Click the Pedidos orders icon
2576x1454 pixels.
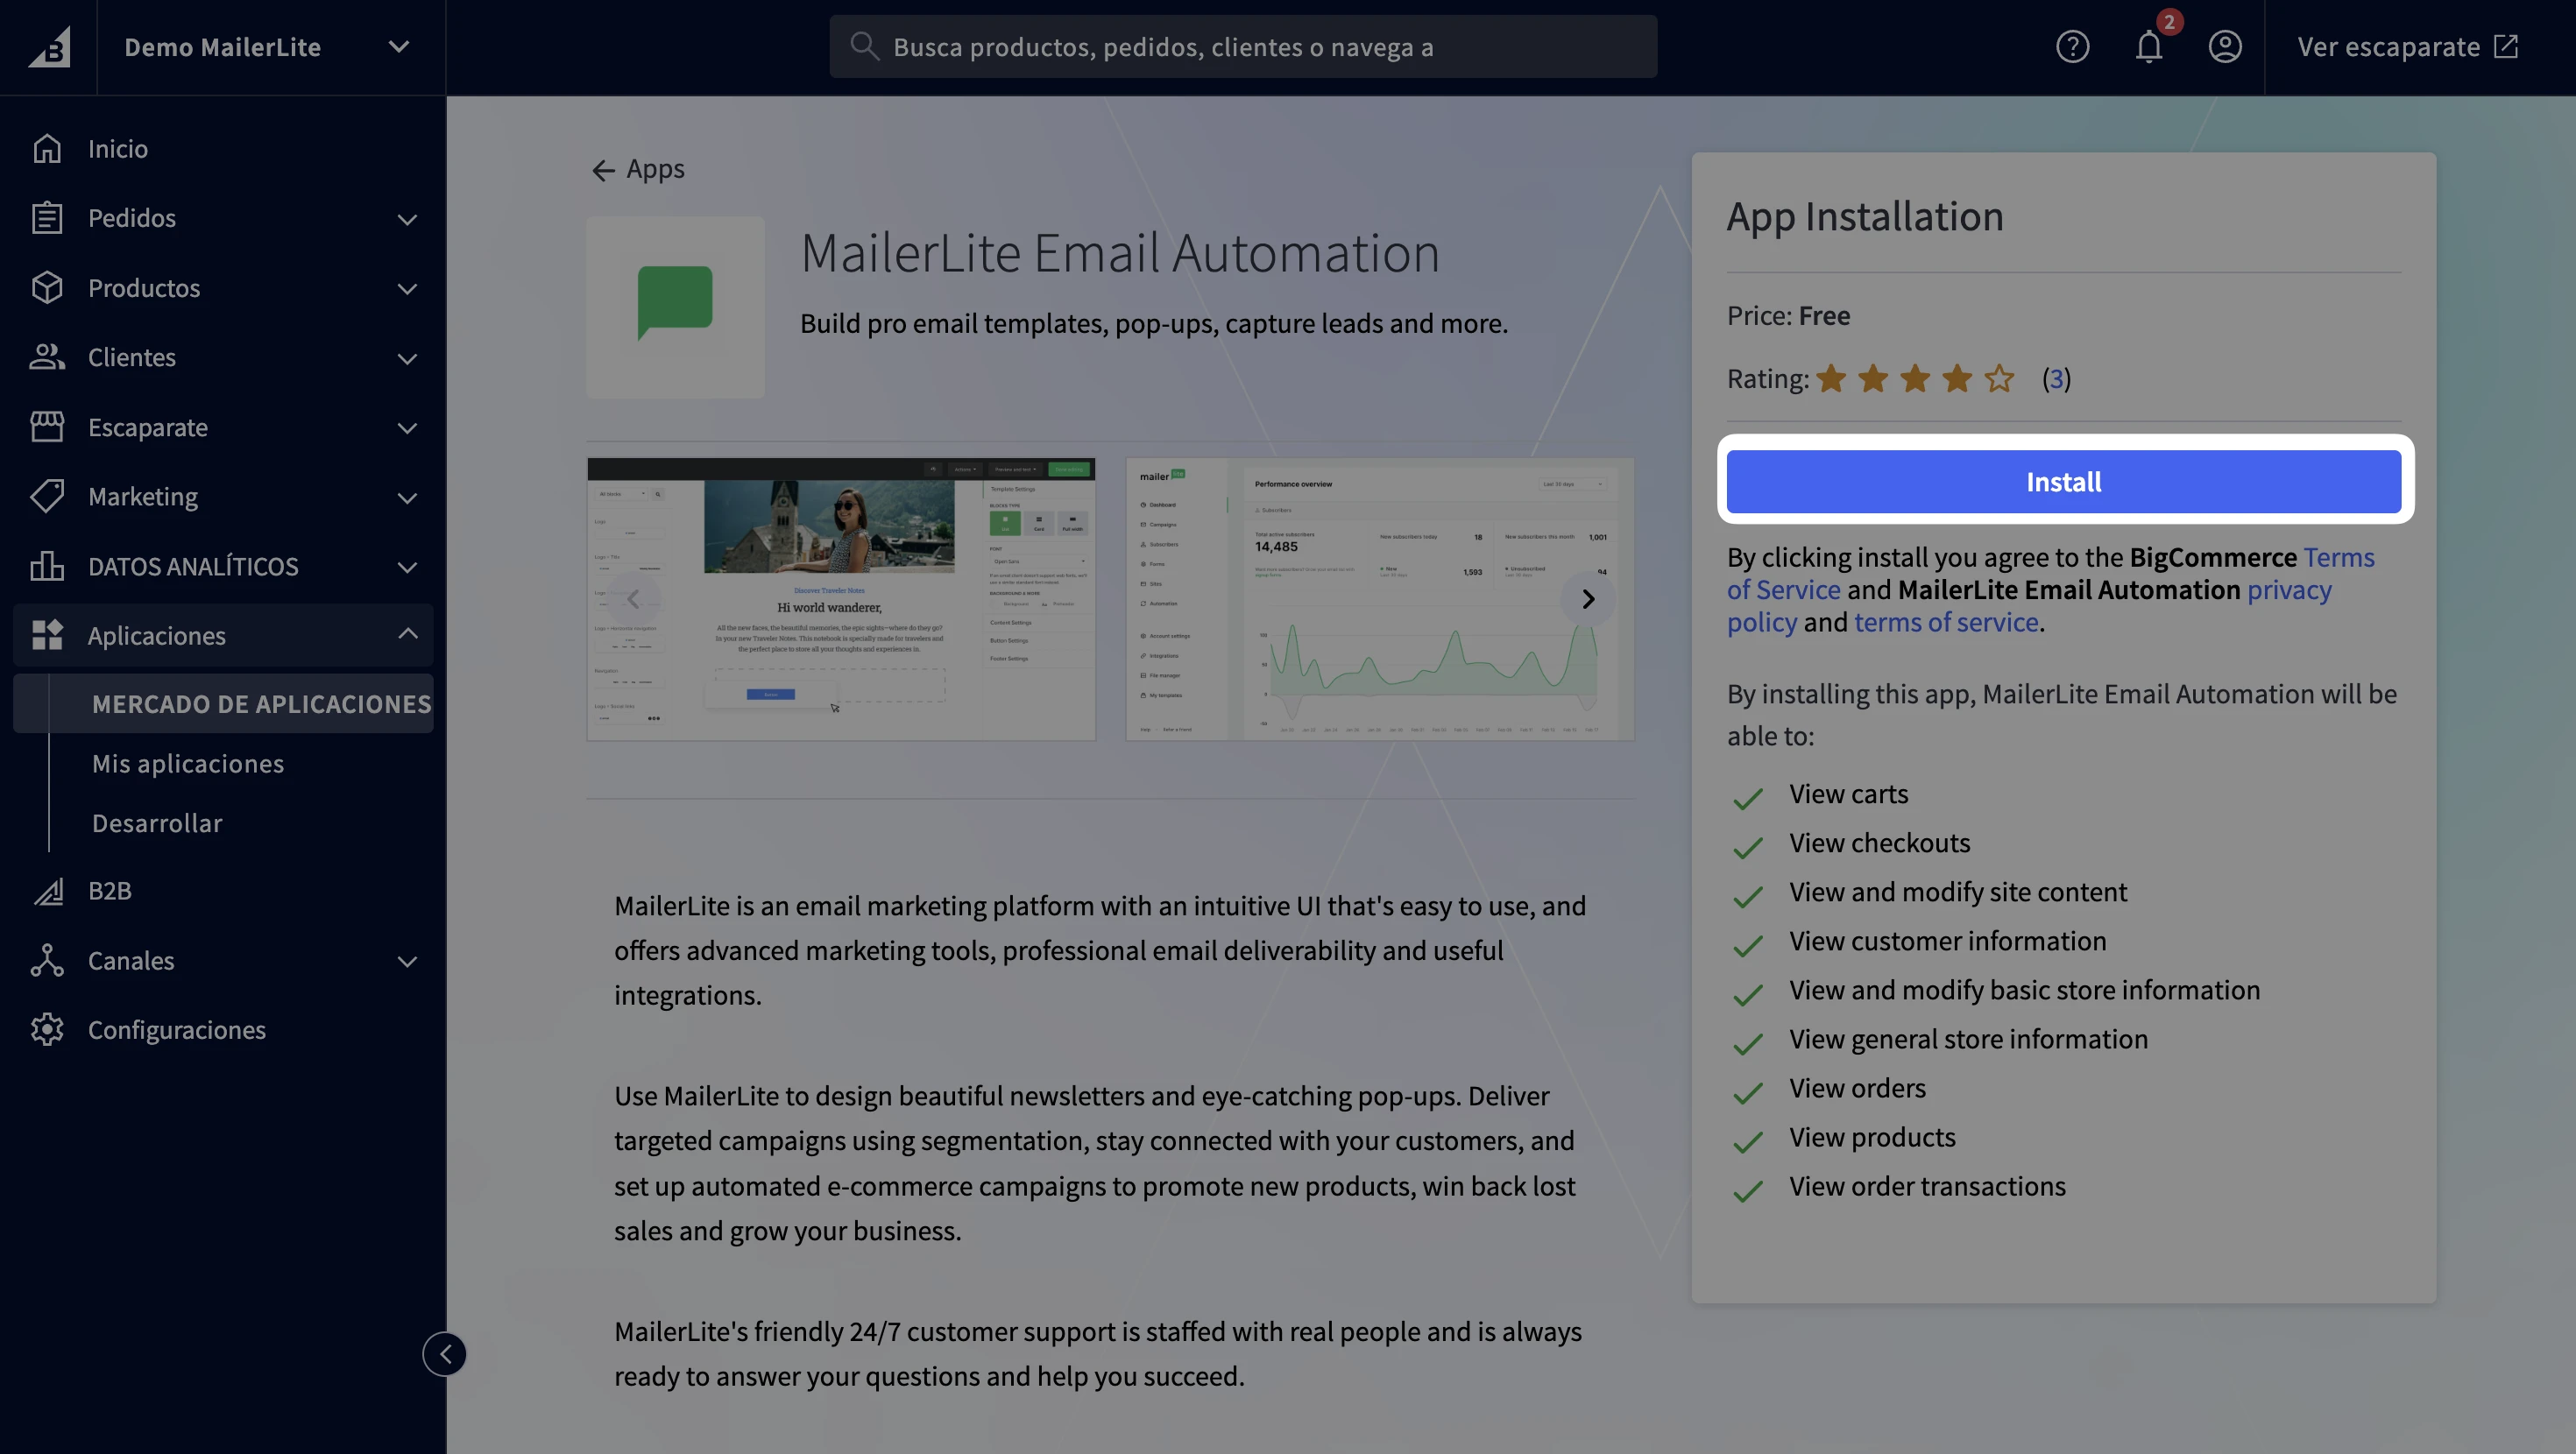(x=47, y=218)
